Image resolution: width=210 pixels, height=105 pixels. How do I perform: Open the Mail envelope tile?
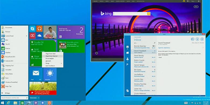(36, 74)
